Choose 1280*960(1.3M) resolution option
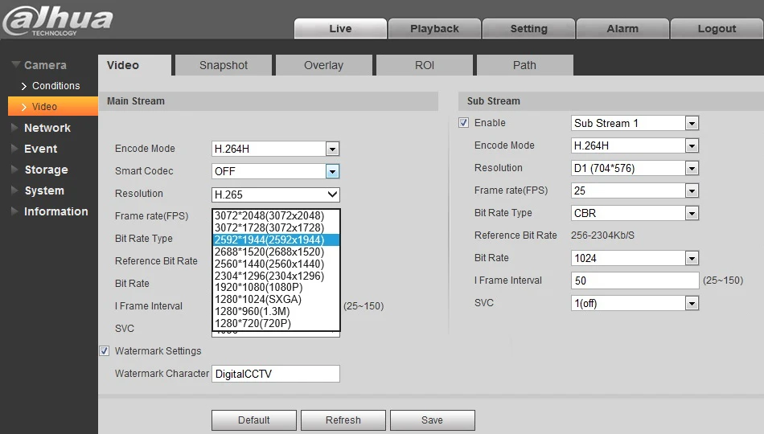 pyautogui.click(x=276, y=311)
